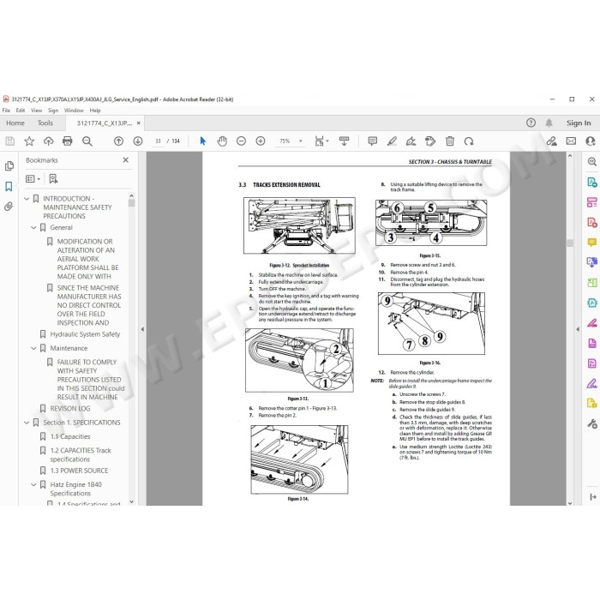Go to the previous page using the up arrow
Screen dimensions: 600x600
[x=118, y=141]
